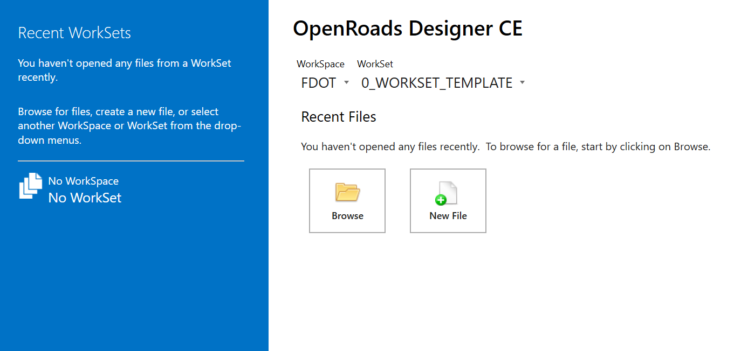Screen dimensions: 741x351
Task: Click the 0_WORKSET_TEMPLATE WorkSet name
Action: click(437, 83)
